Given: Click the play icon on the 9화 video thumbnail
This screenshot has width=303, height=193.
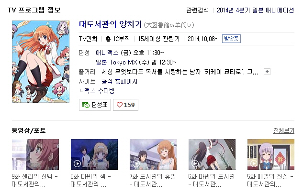Looking at the screenshot, I should [19, 164].
